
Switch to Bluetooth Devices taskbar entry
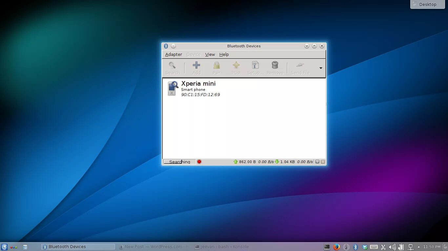pos(78,247)
